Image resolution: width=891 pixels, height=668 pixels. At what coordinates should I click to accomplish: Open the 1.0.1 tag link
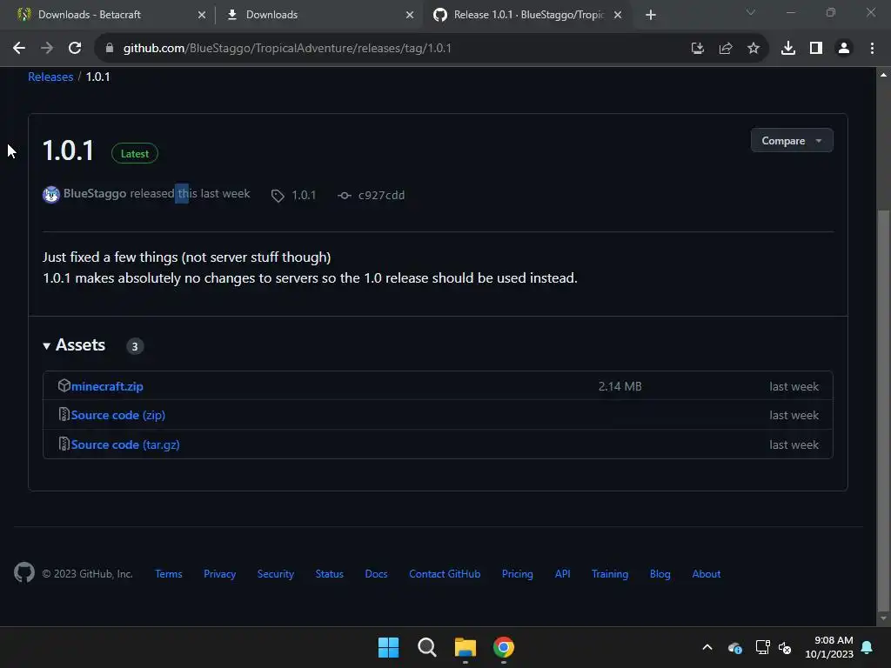click(x=304, y=196)
